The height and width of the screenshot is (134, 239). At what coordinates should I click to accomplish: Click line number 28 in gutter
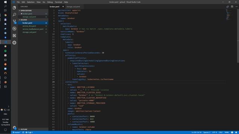[53, 82]
